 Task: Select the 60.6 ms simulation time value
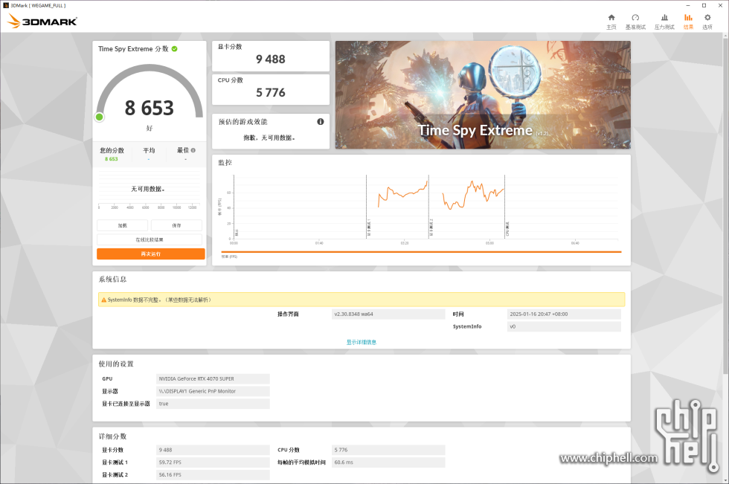(388, 462)
